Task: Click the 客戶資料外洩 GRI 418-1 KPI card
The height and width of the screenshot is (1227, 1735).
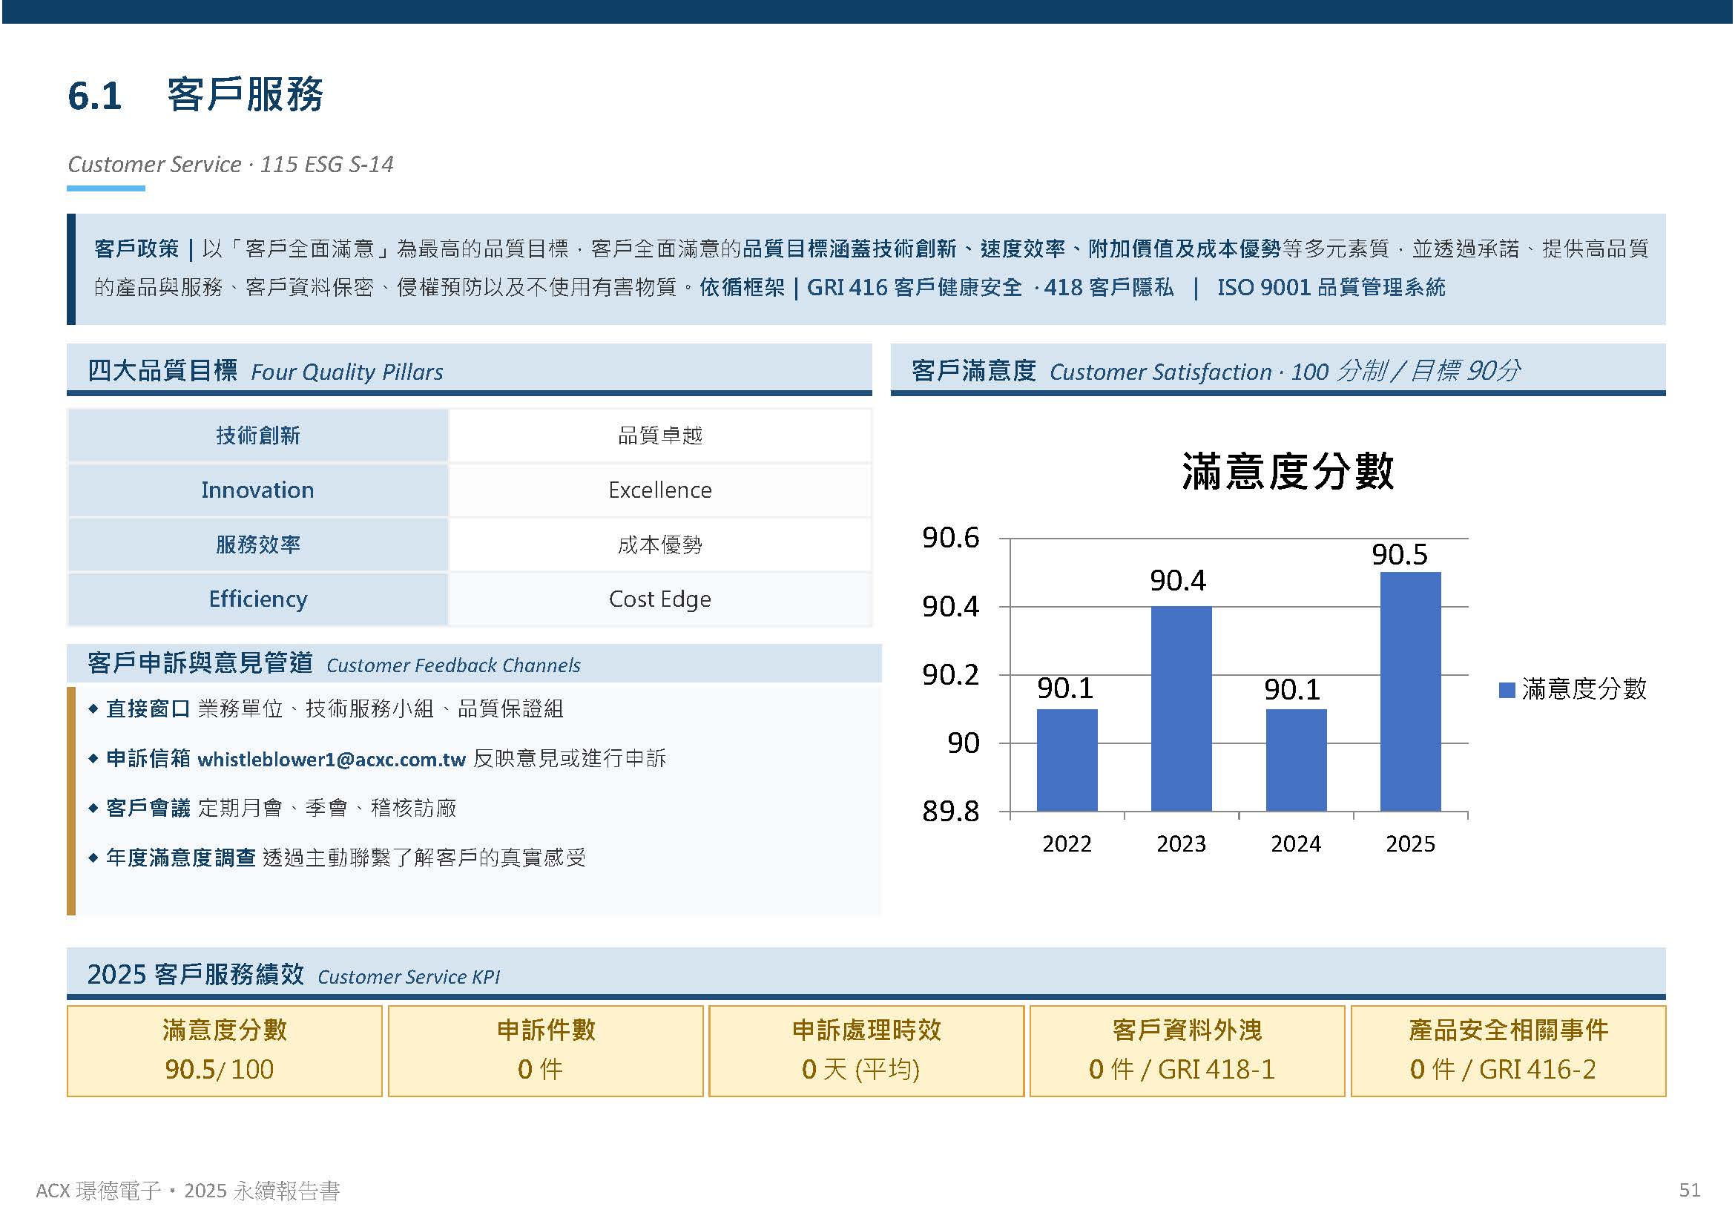Action: pos(1187,1050)
